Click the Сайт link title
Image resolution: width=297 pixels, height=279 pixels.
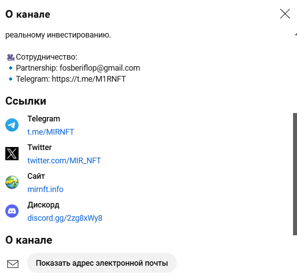(36, 176)
